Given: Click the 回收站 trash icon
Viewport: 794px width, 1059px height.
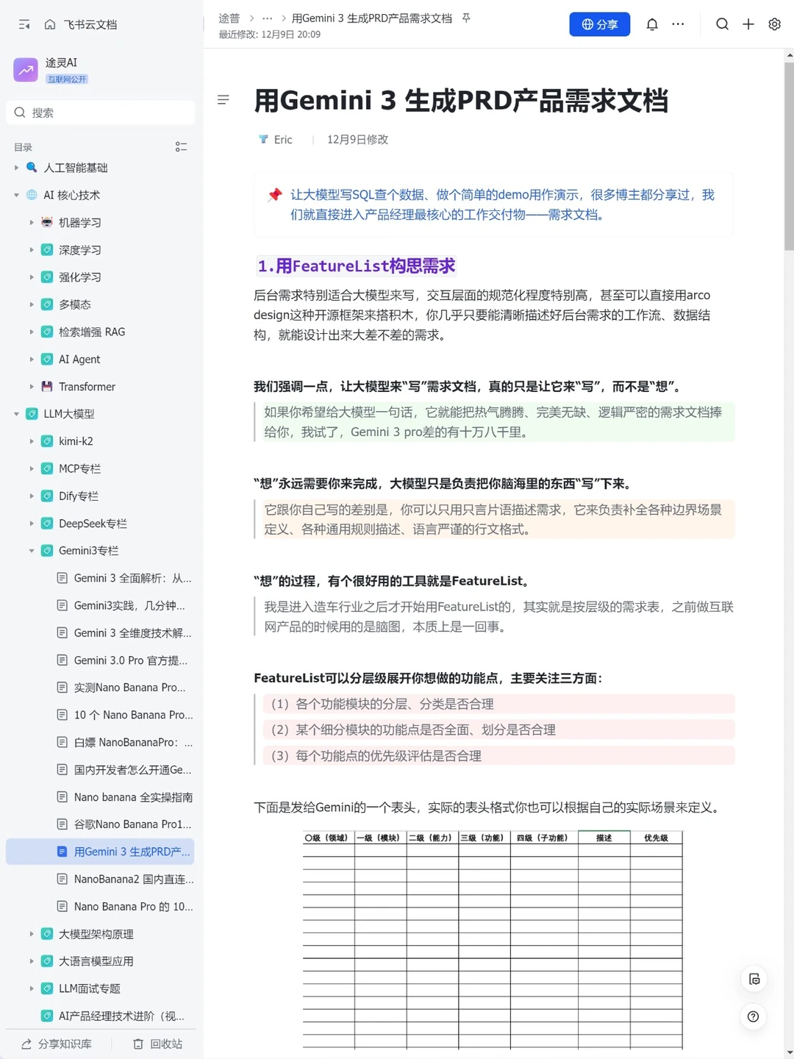Looking at the screenshot, I should [138, 1044].
